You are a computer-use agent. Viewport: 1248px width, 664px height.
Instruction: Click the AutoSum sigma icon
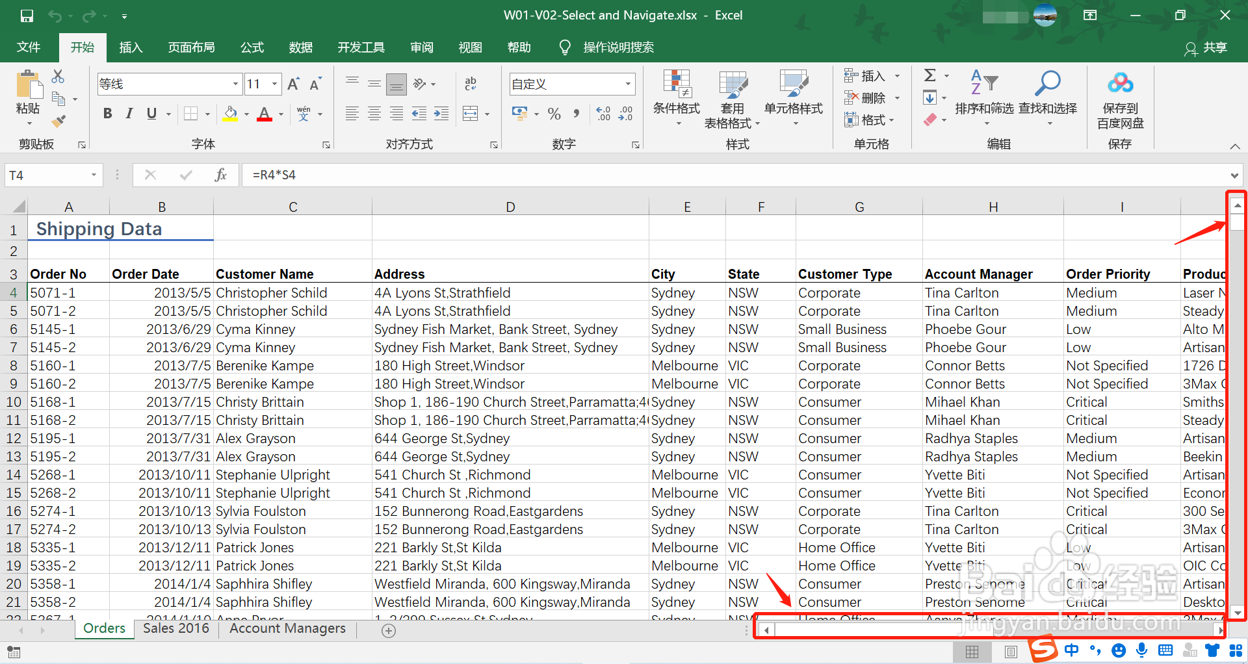coord(930,75)
